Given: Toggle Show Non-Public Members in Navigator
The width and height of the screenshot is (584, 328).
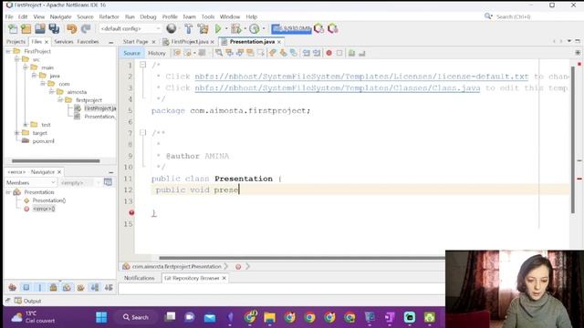Looking at the screenshot, I should 53,288.
